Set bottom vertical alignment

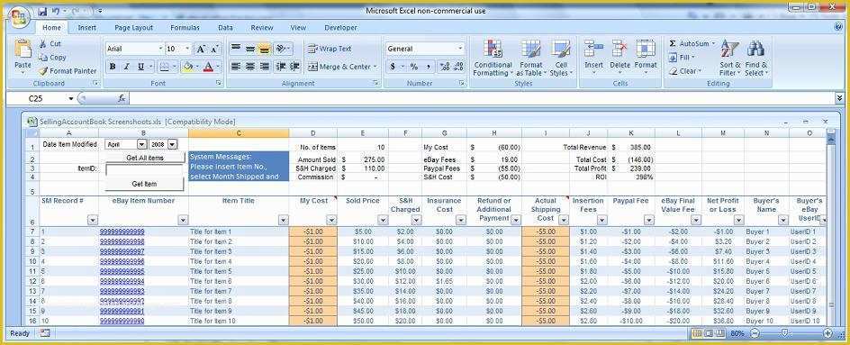[x=264, y=49]
